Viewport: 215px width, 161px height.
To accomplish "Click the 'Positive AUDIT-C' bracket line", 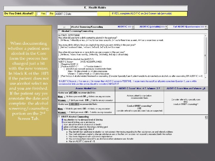I will (68, 66).
